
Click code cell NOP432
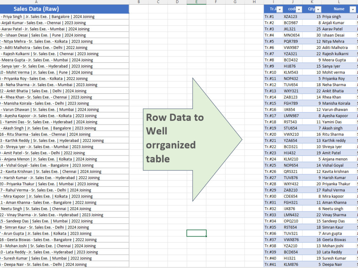coord(293,79)
